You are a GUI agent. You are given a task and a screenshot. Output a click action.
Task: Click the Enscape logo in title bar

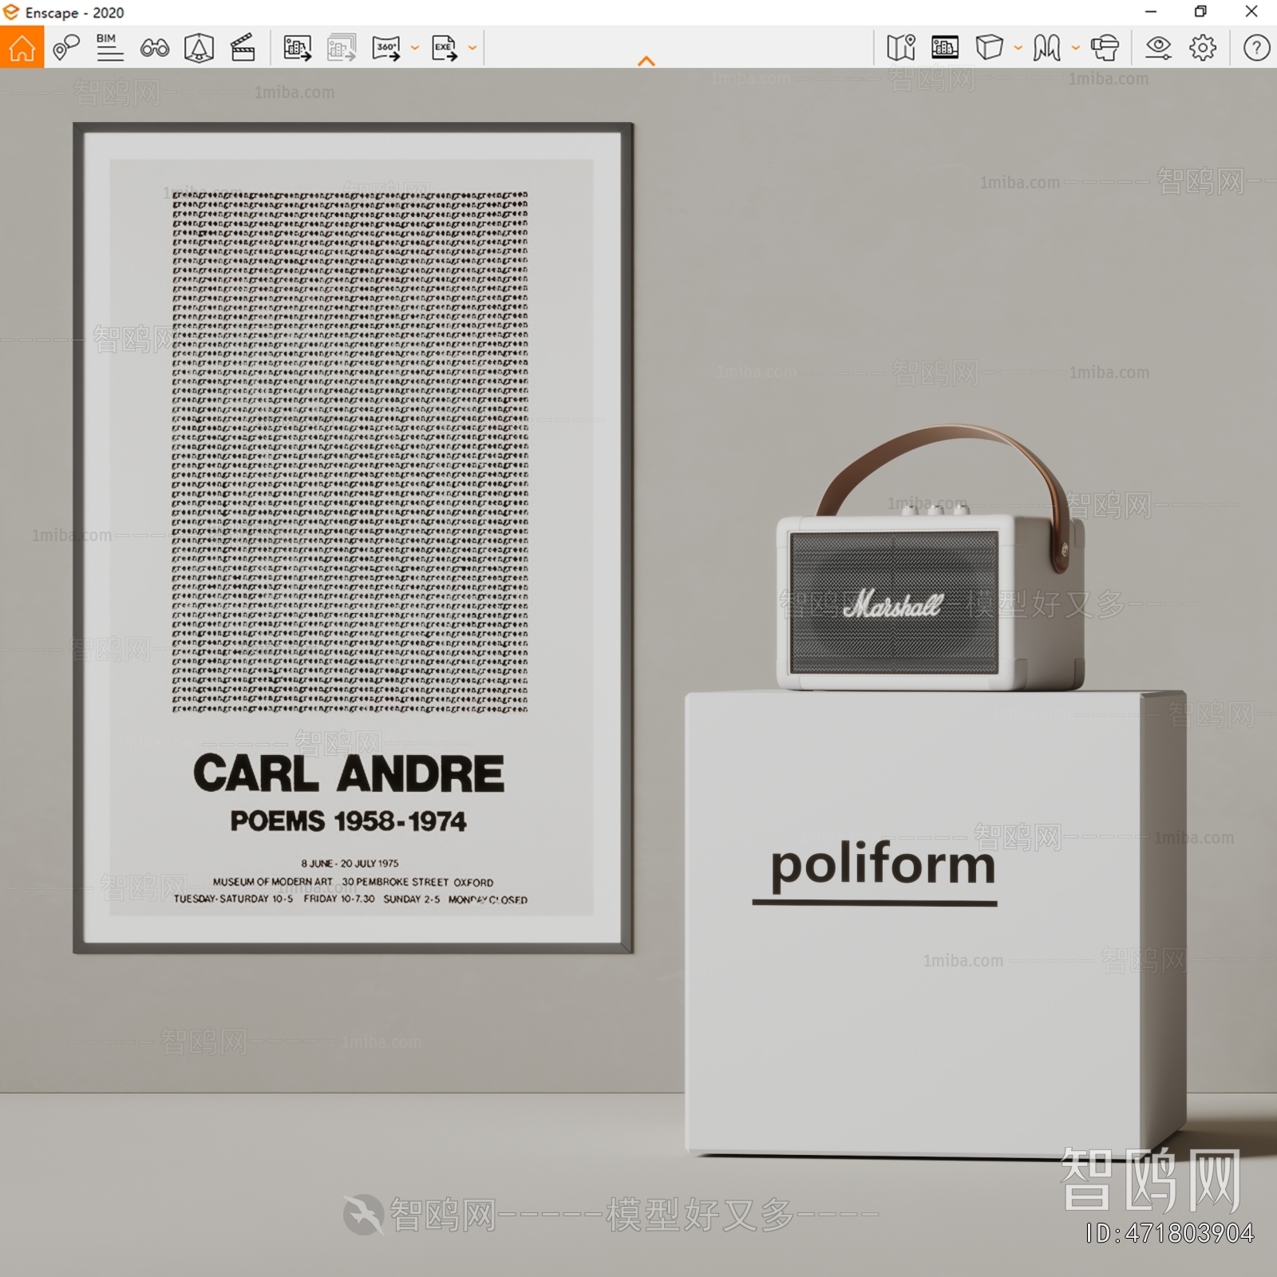(x=11, y=12)
